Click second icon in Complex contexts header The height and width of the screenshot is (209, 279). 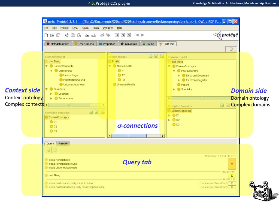tap(97, 112)
